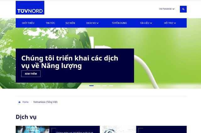Click the home icon in the breadcrumb
The width and height of the screenshot is (201, 133).
coord(19,102)
